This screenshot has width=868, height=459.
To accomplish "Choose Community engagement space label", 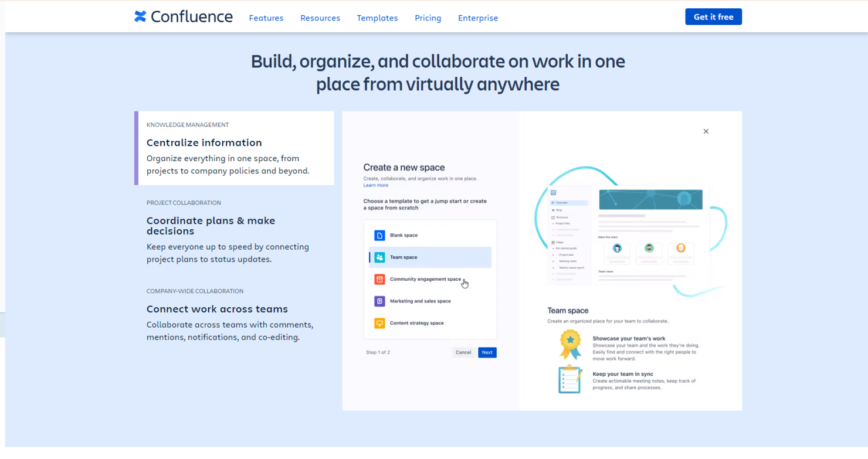I will pos(425,279).
